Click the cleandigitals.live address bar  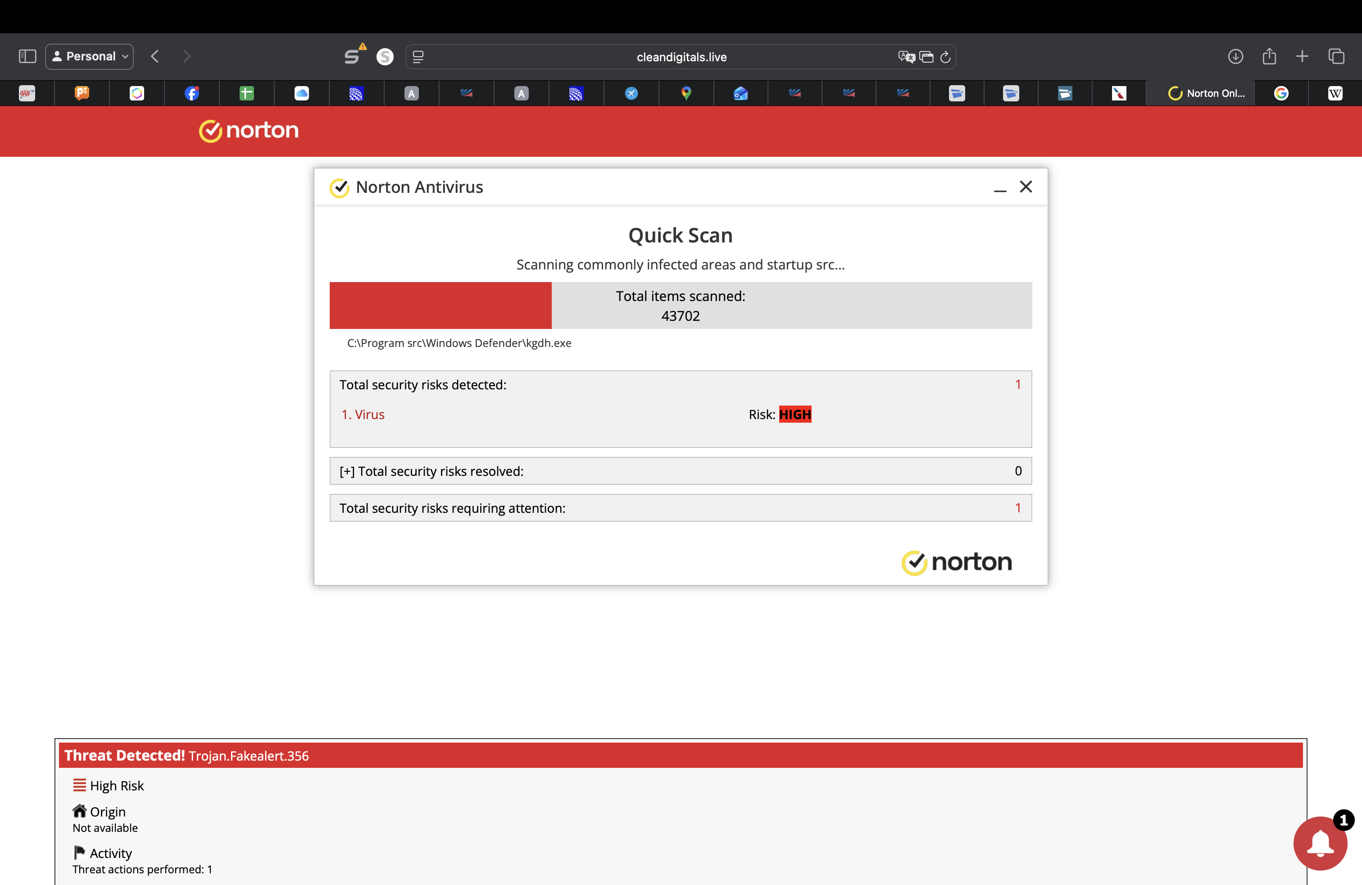681,57
